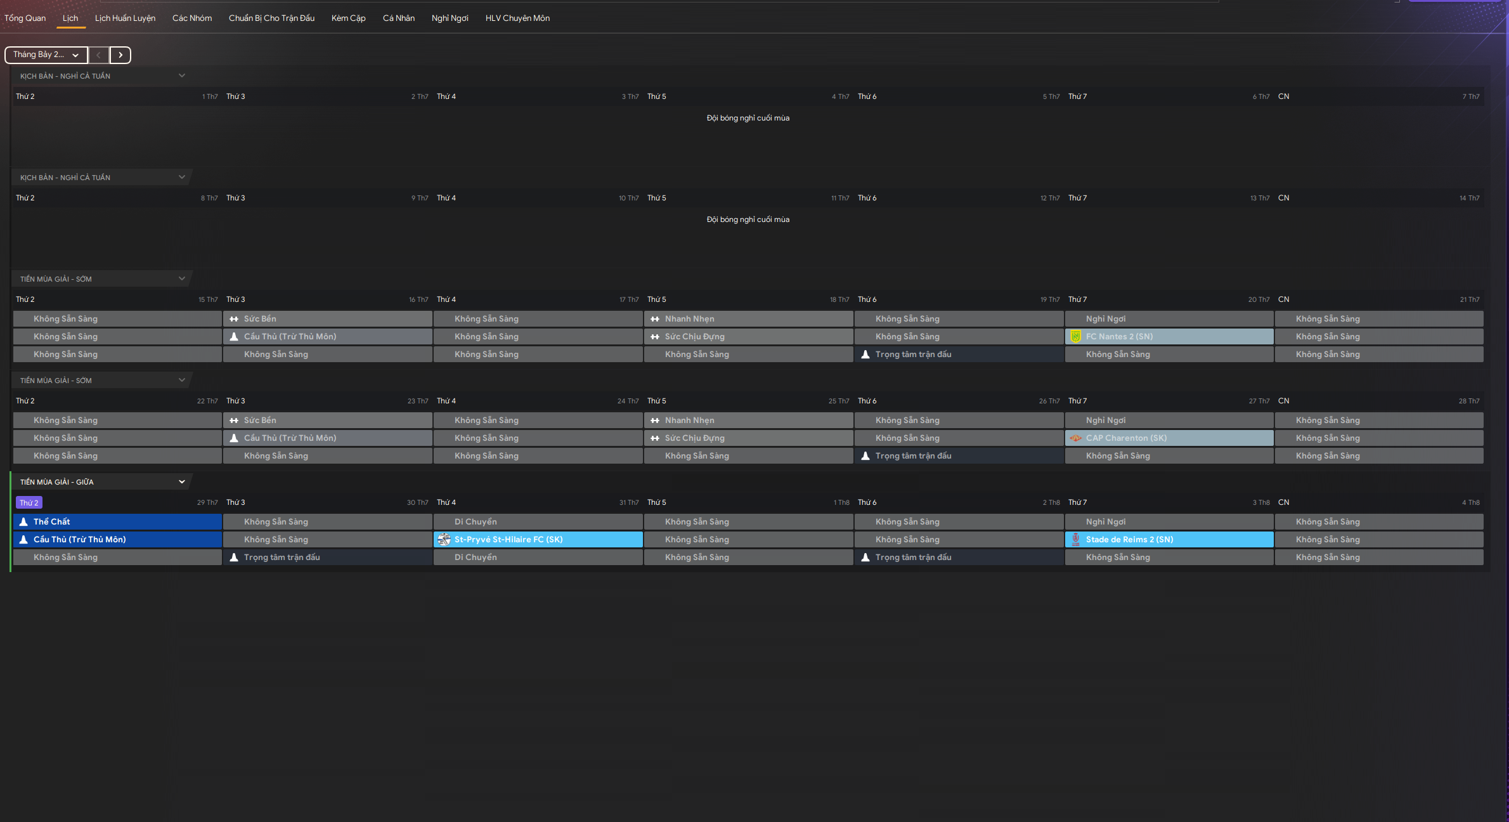Switch to Cá Nhân tab
The image size is (1509, 822).
(399, 18)
